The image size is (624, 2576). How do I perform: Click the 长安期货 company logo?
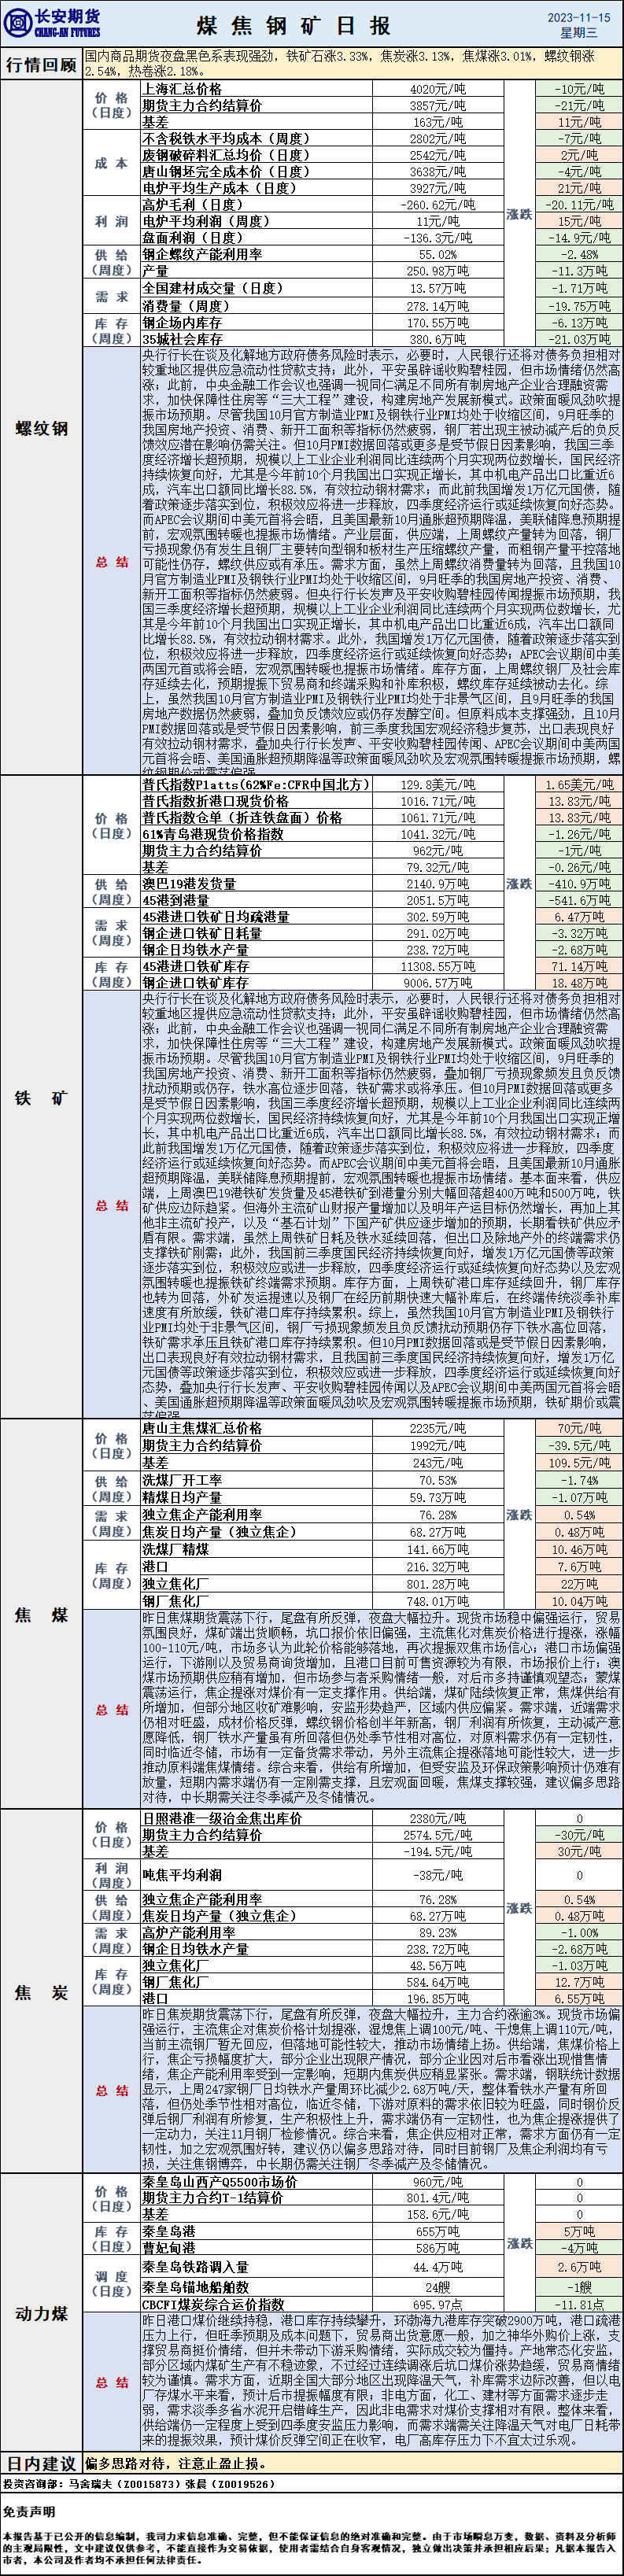coord(52,23)
